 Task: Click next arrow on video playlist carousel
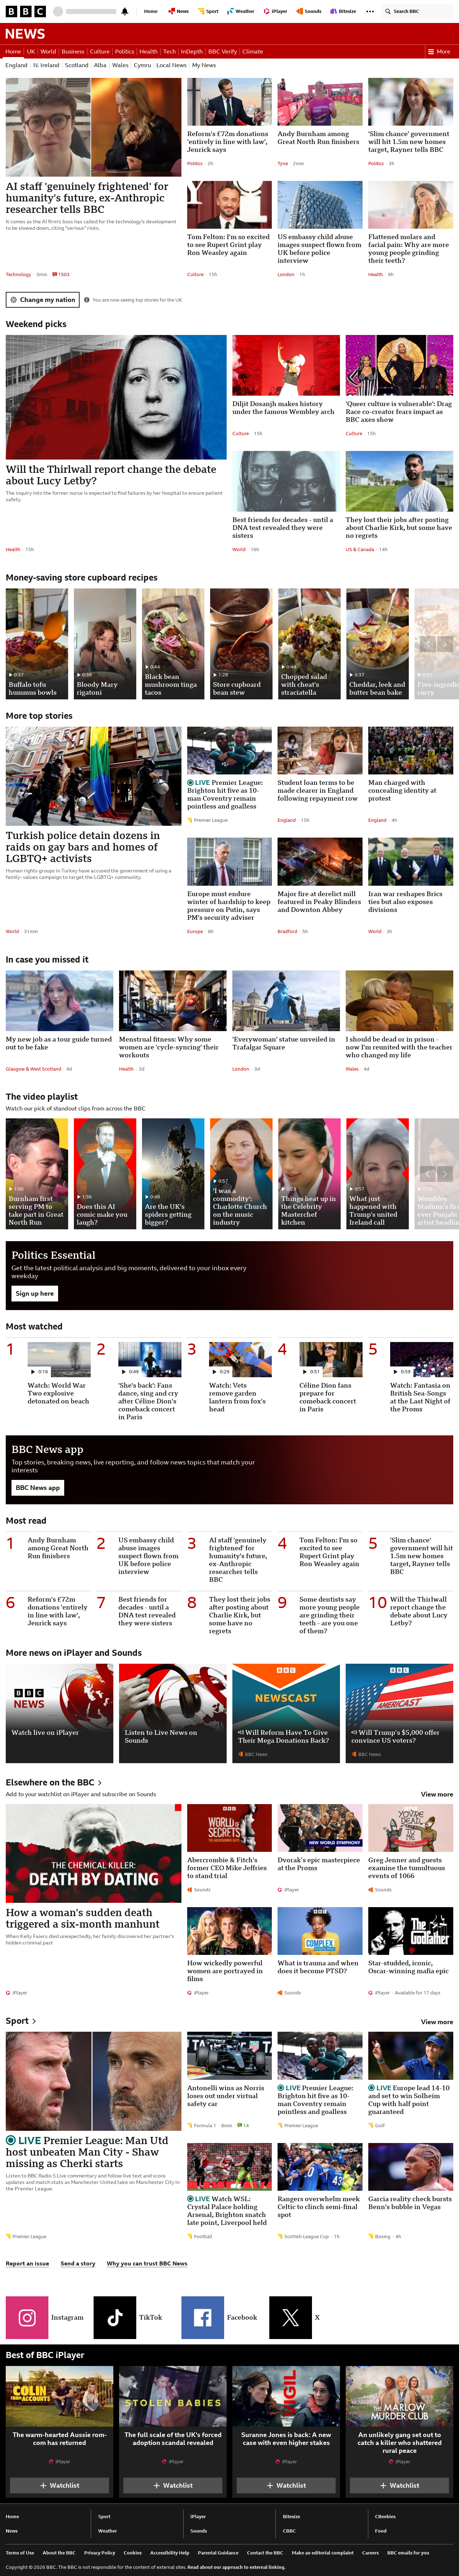(445, 1174)
